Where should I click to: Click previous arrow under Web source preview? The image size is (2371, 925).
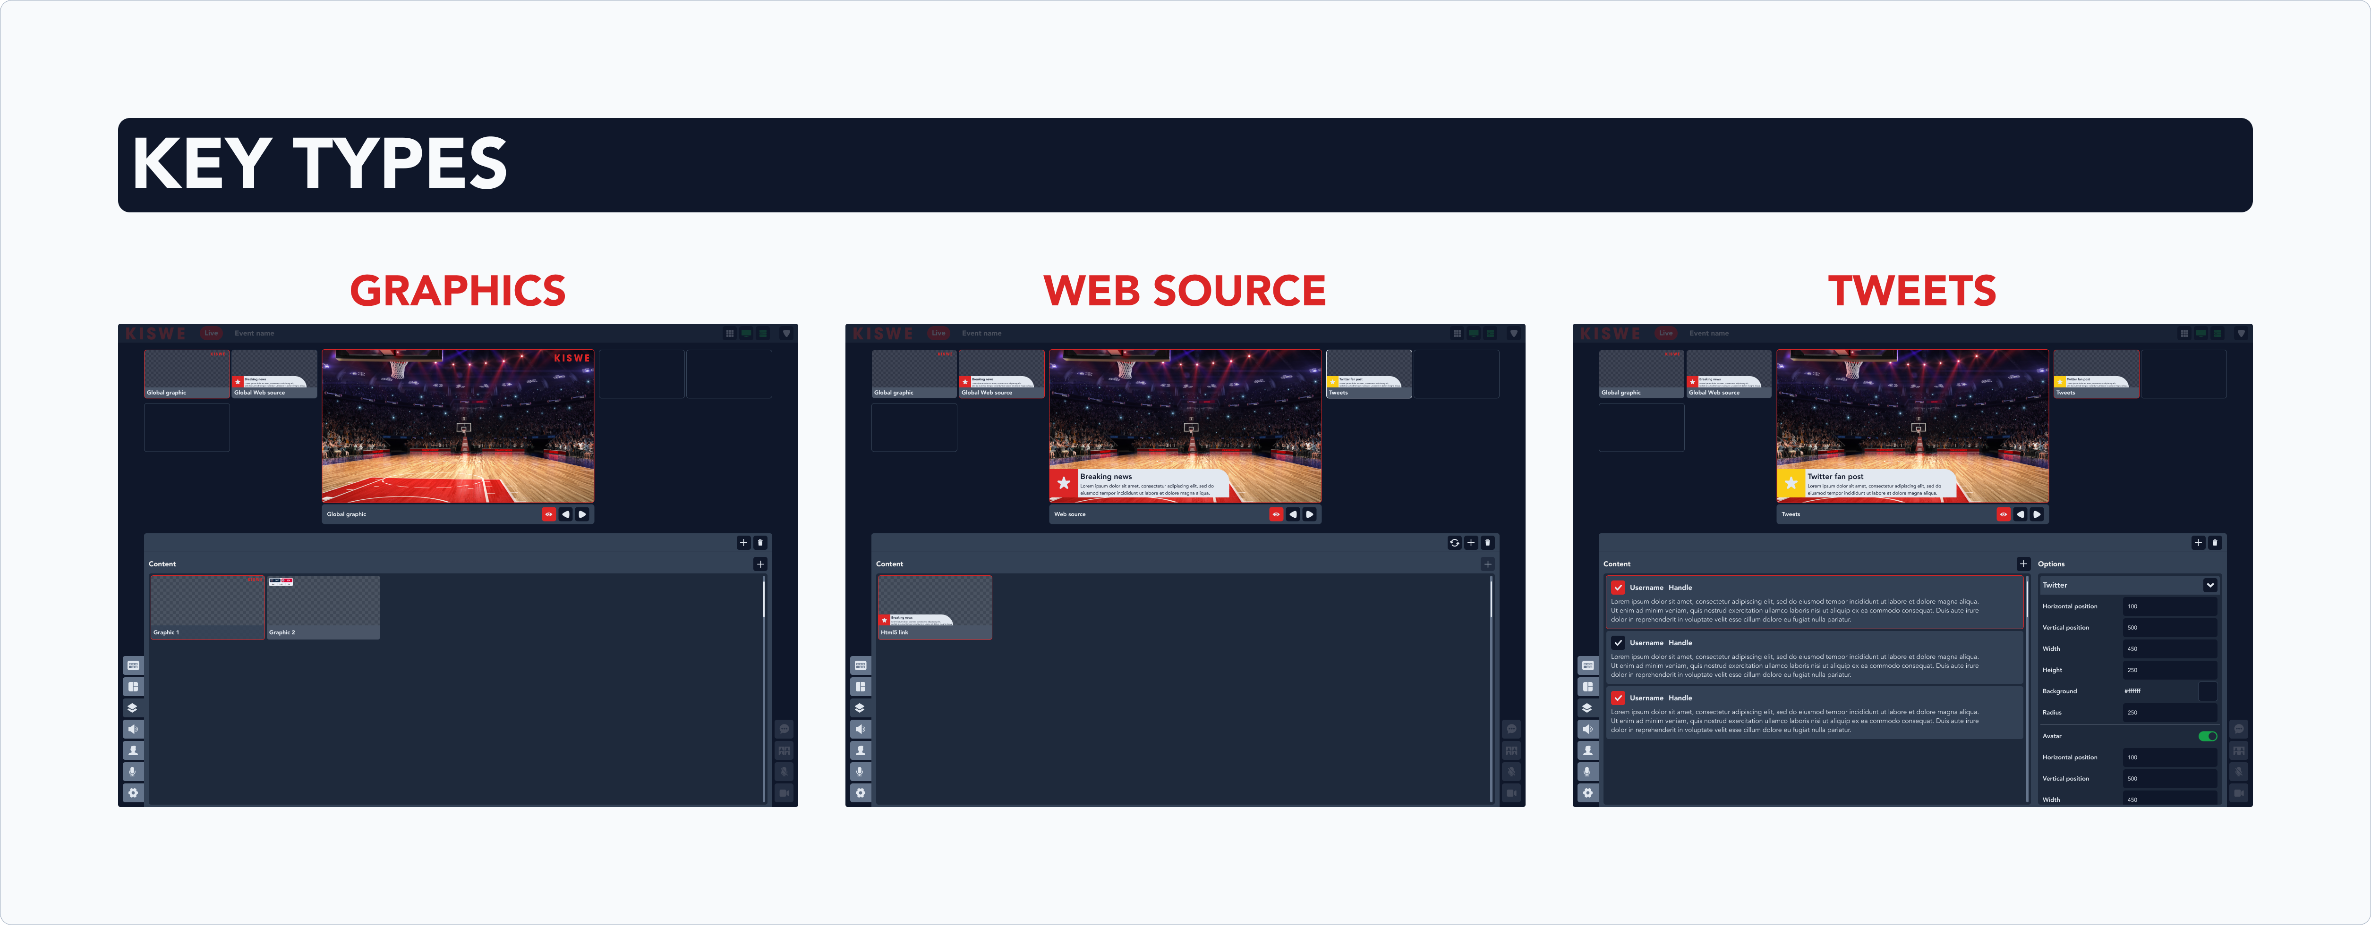(1293, 514)
